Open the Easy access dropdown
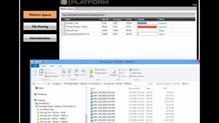This screenshot has height=123, width=219. pyautogui.click(x=101, y=73)
